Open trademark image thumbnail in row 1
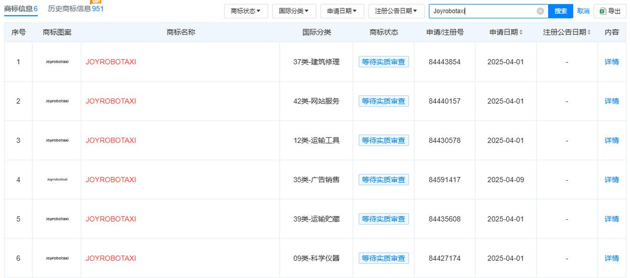The image size is (630, 278). (57, 62)
